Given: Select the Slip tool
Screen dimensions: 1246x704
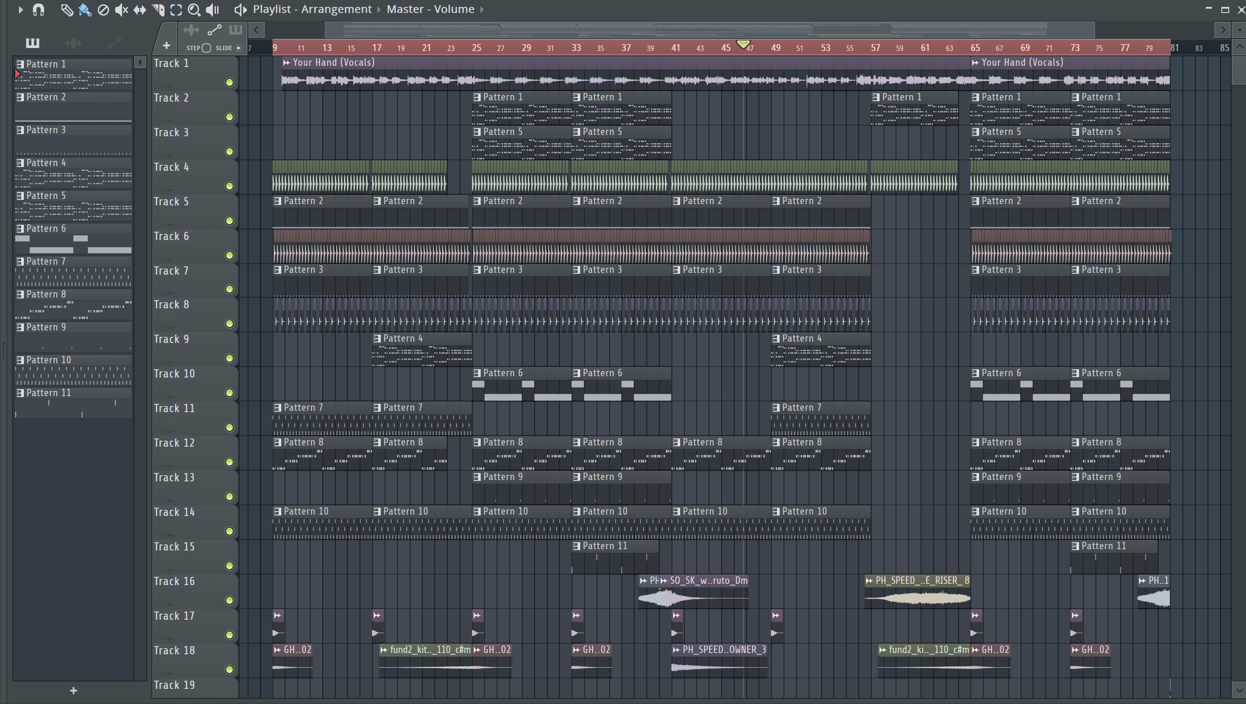Looking at the screenshot, I should click(140, 10).
